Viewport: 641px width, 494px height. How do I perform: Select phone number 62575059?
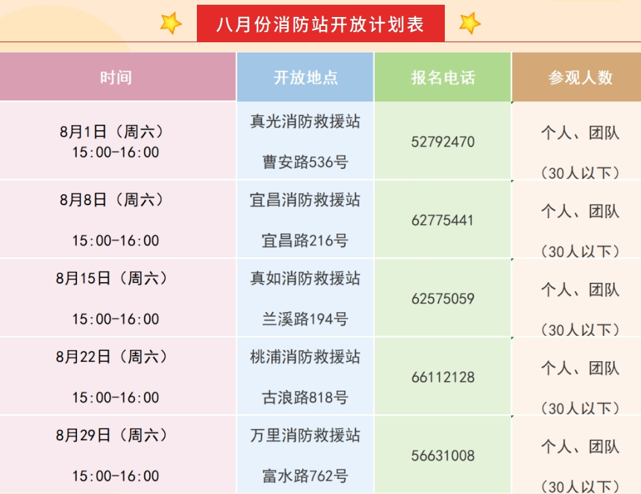pyautogui.click(x=443, y=299)
